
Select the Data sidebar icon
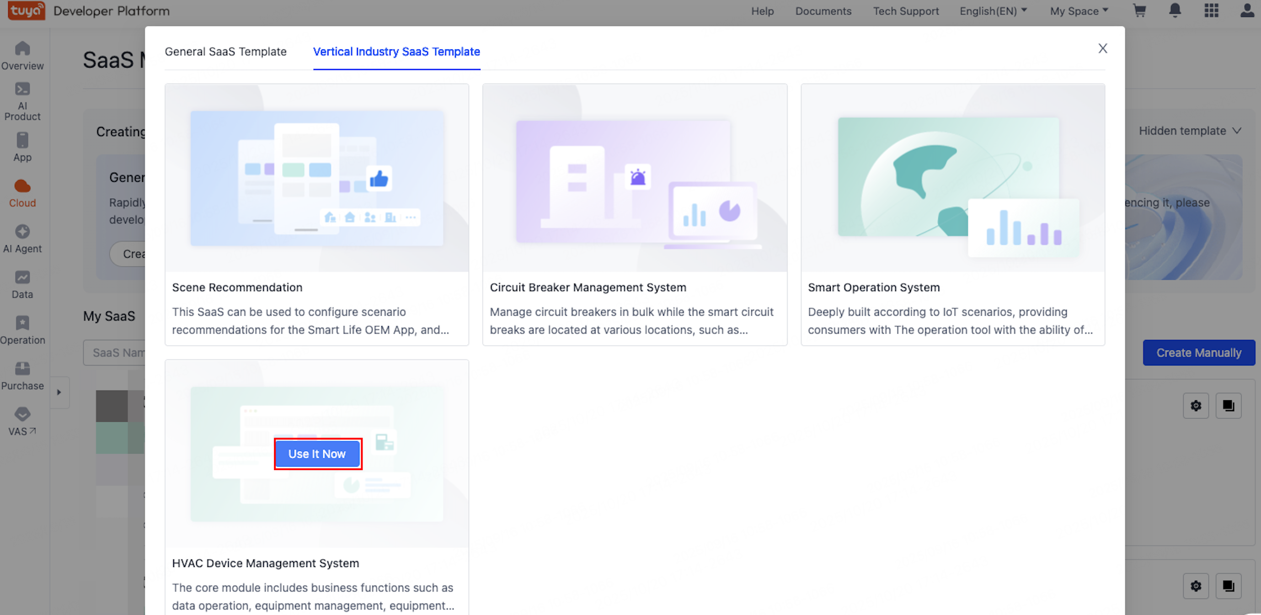coord(22,283)
